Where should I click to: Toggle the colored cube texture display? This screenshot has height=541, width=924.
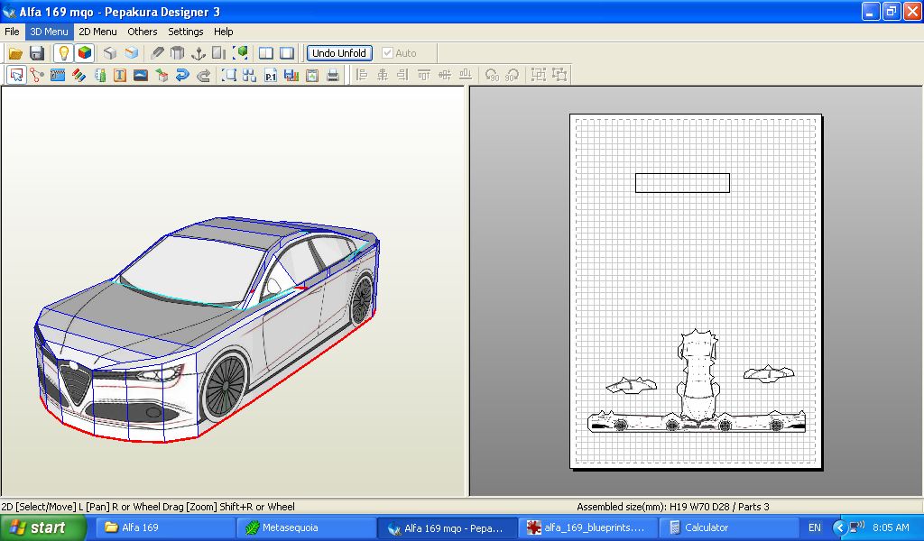[84, 53]
